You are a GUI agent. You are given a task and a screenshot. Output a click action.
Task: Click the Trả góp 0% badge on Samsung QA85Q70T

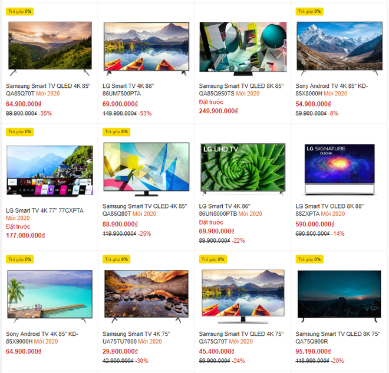20,11
